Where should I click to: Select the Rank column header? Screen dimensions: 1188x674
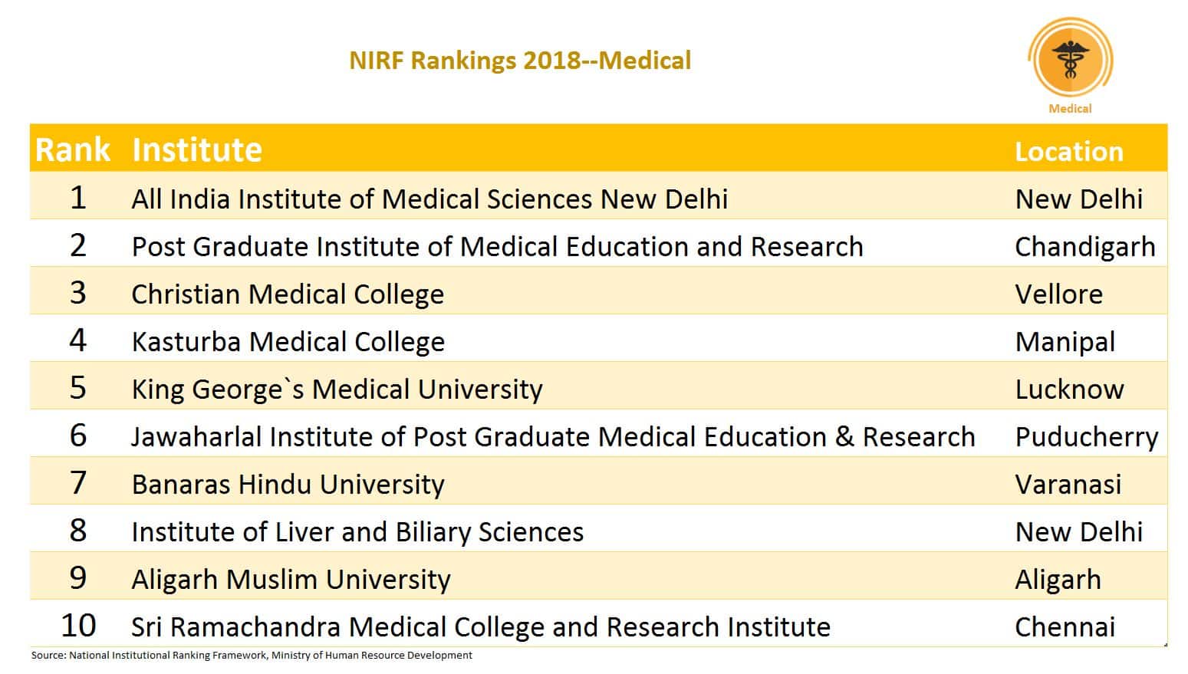tap(73, 150)
